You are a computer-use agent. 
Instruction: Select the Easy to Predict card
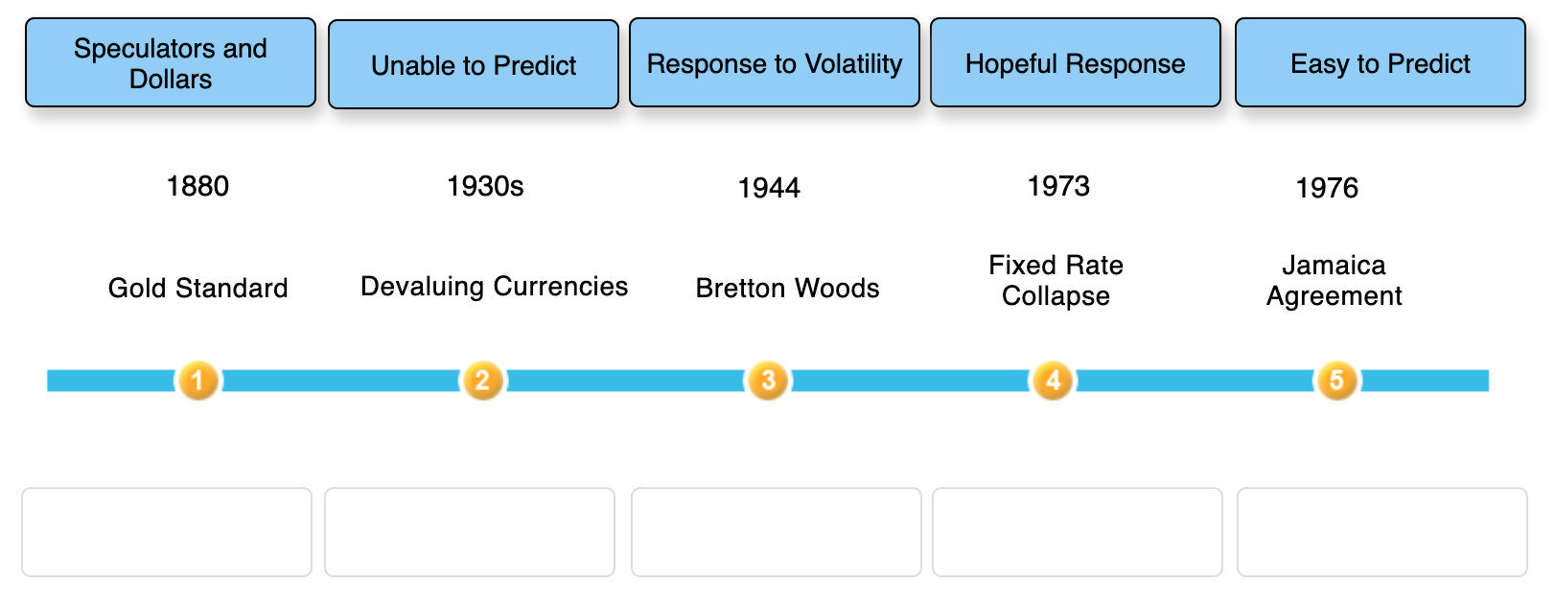[1379, 62]
